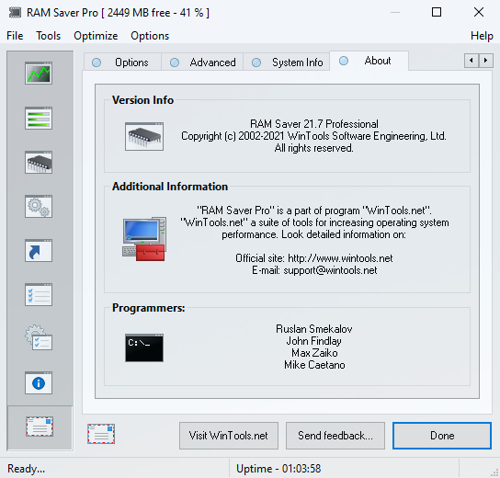This screenshot has width=500, height=478.
Task: Click the Done button
Action: point(442,436)
